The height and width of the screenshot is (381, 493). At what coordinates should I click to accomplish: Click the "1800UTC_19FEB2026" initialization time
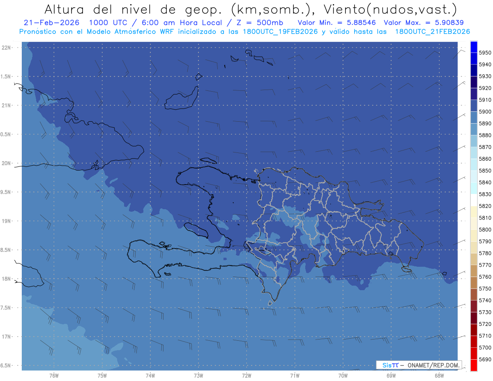pos(281,32)
